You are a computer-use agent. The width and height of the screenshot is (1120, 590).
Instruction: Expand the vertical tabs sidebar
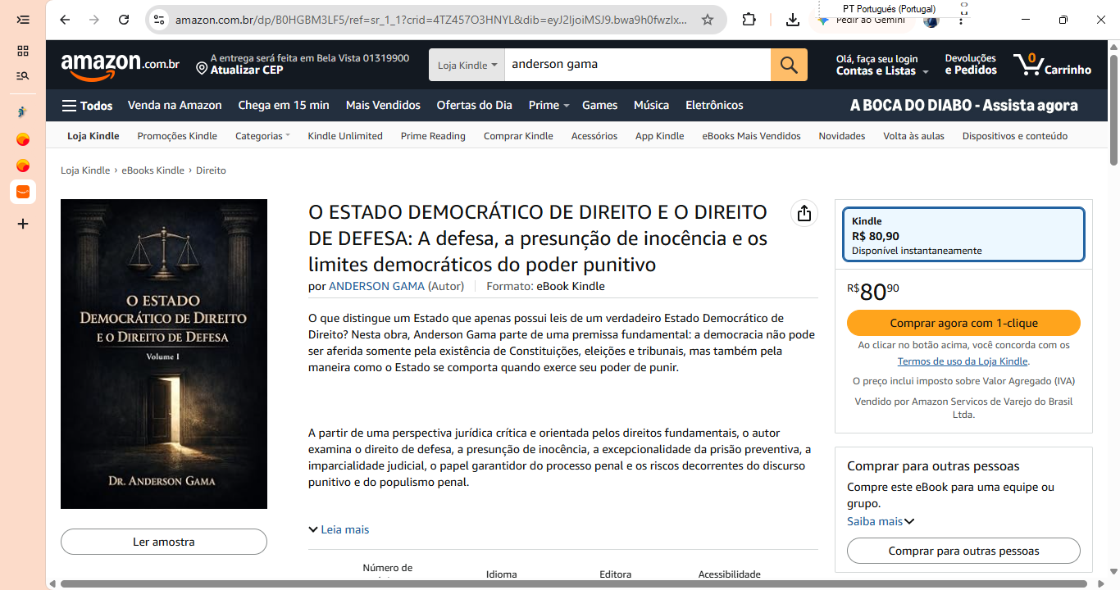23,20
